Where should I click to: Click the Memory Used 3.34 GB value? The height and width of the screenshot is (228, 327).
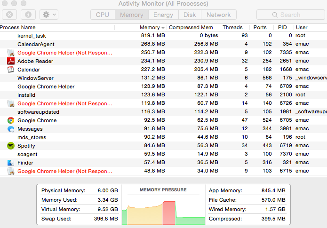[108, 200]
